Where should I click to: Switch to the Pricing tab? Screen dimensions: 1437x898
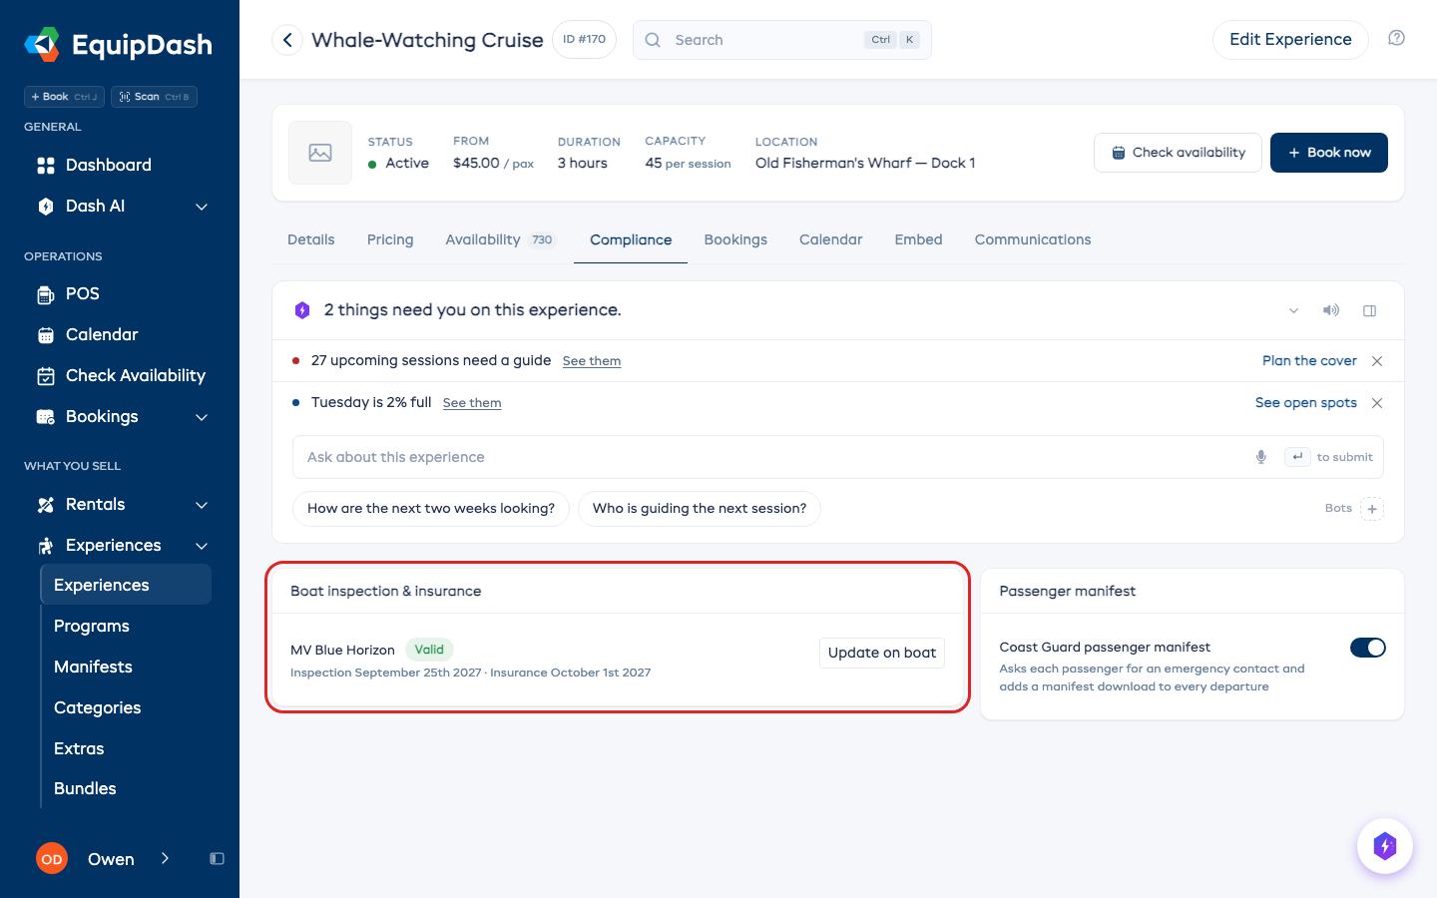pyautogui.click(x=390, y=239)
